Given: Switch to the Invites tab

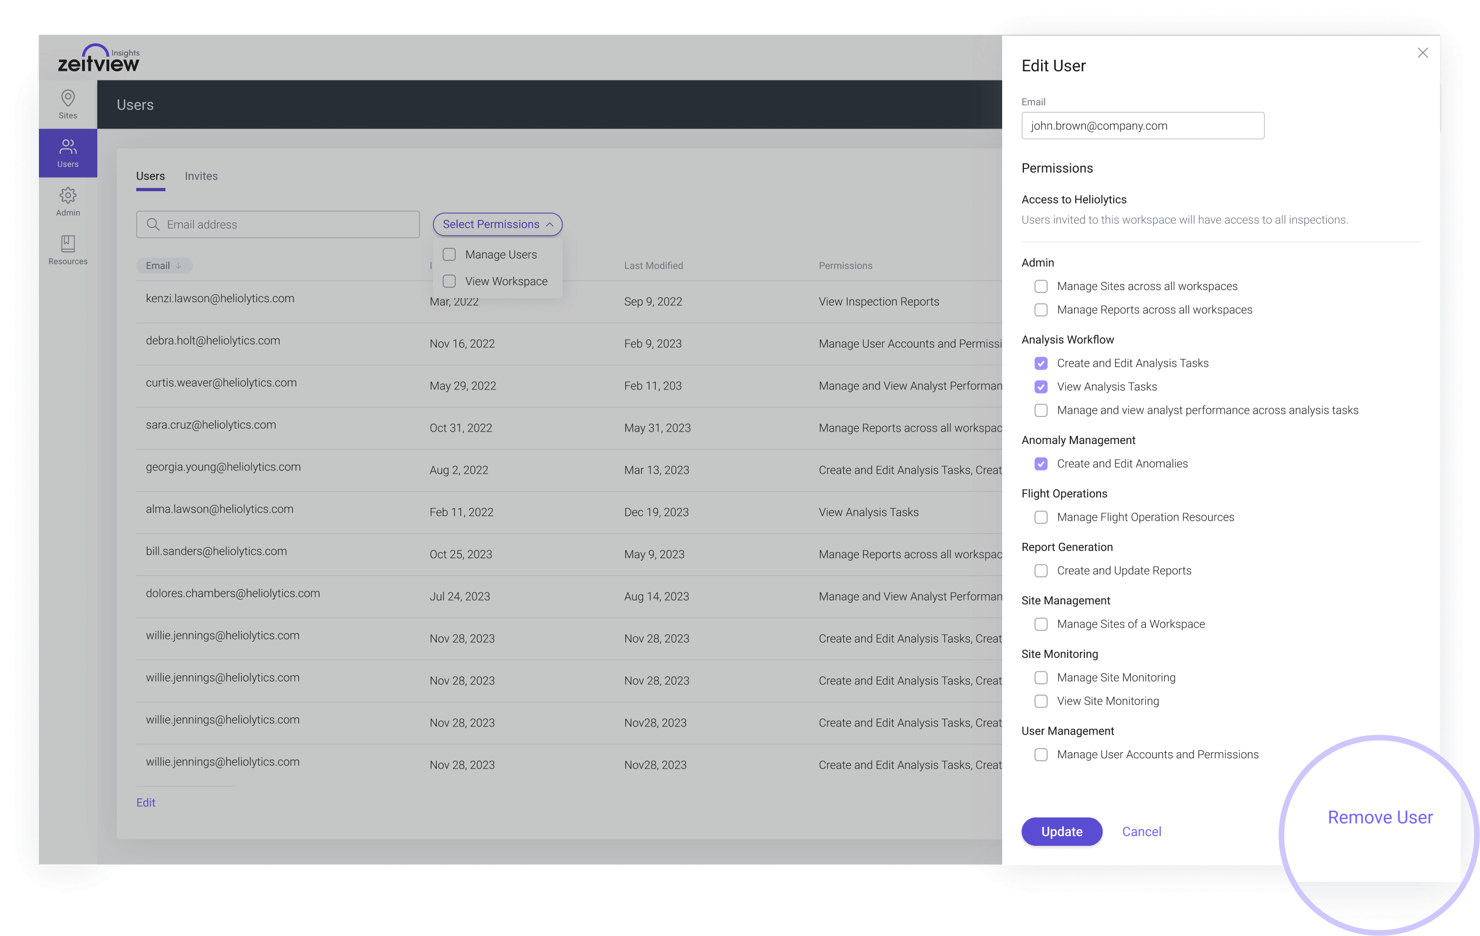Looking at the screenshot, I should [x=201, y=176].
